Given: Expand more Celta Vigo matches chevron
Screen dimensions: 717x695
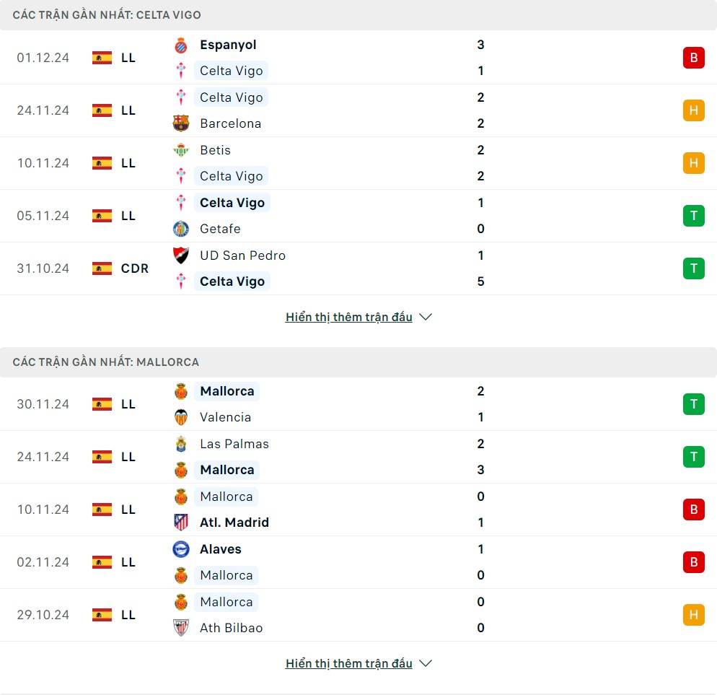Looking at the screenshot, I should click(426, 317).
